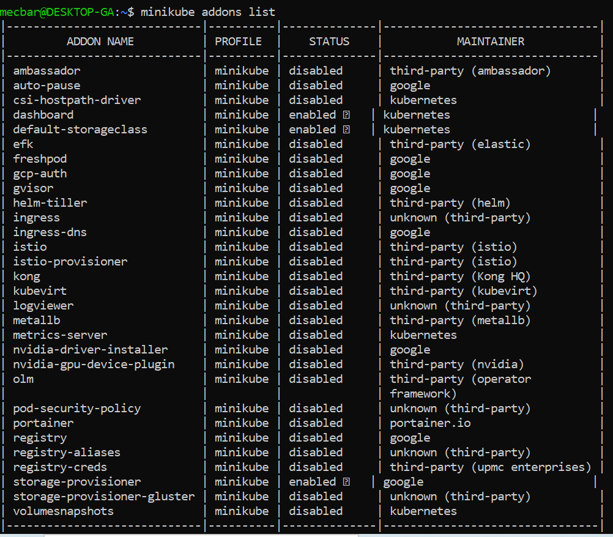Click 'third-party (upmc enterprises)' maintainer text
The width and height of the screenshot is (613, 537).
[491, 467]
